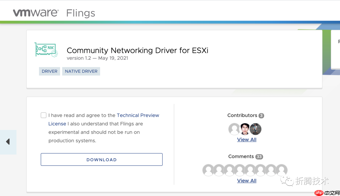340x196 pixels.
Task: Click the Comments count badge 33
Action: coord(259,157)
